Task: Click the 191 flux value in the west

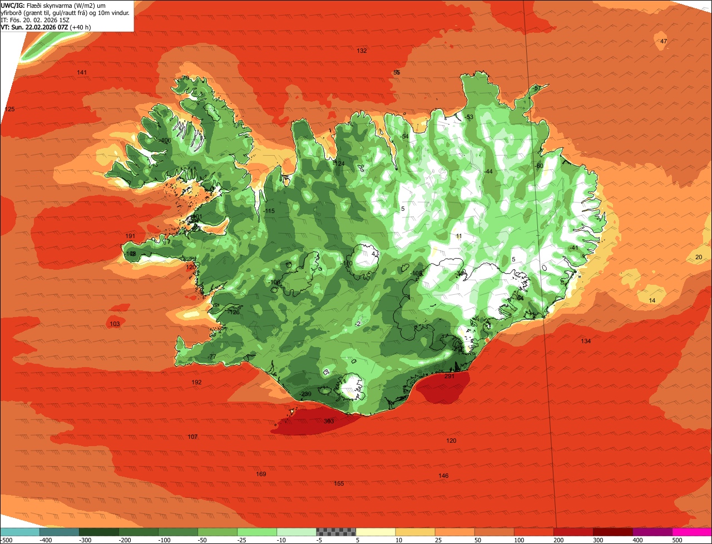Action: pos(130,236)
